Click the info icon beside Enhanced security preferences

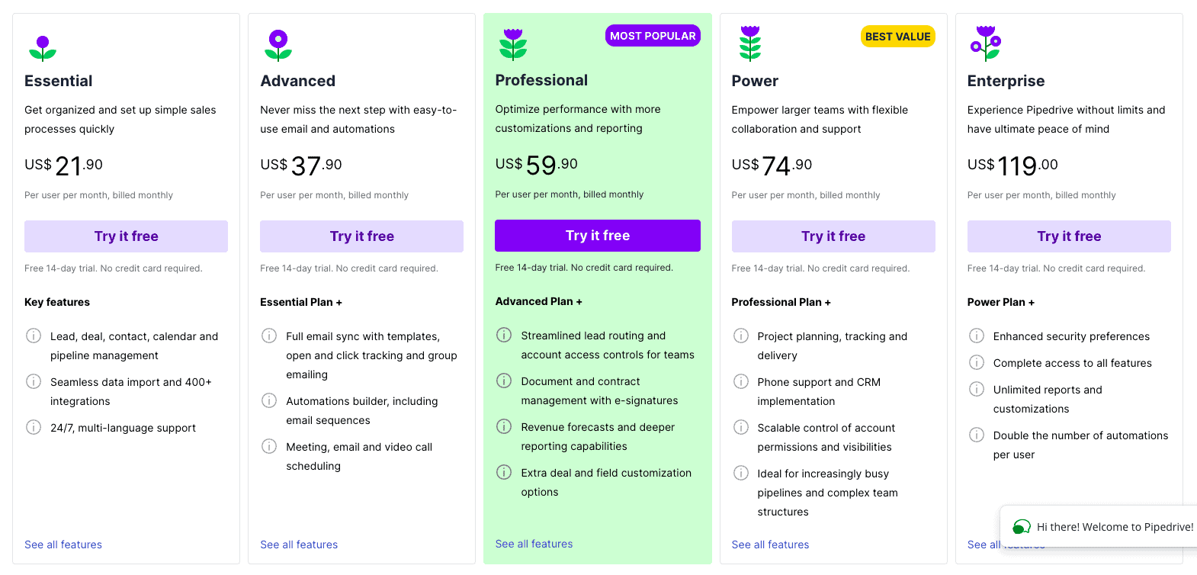(x=977, y=336)
